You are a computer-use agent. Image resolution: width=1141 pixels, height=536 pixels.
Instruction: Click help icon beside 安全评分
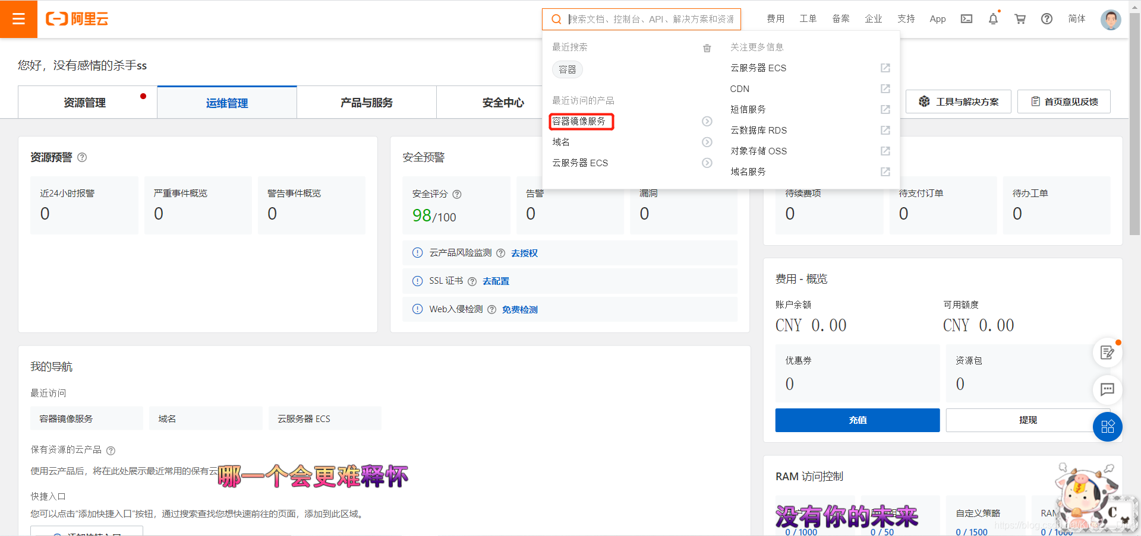[457, 194]
